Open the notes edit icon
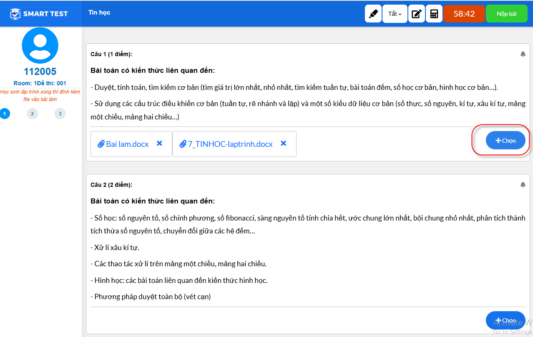This screenshot has height=337, width=533. 416,14
